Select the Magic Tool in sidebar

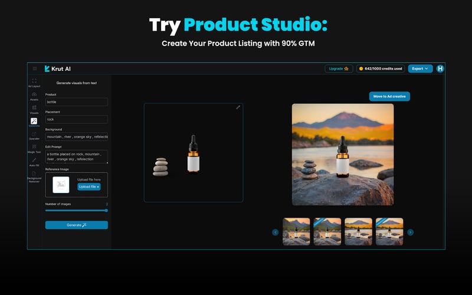point(34,149)
